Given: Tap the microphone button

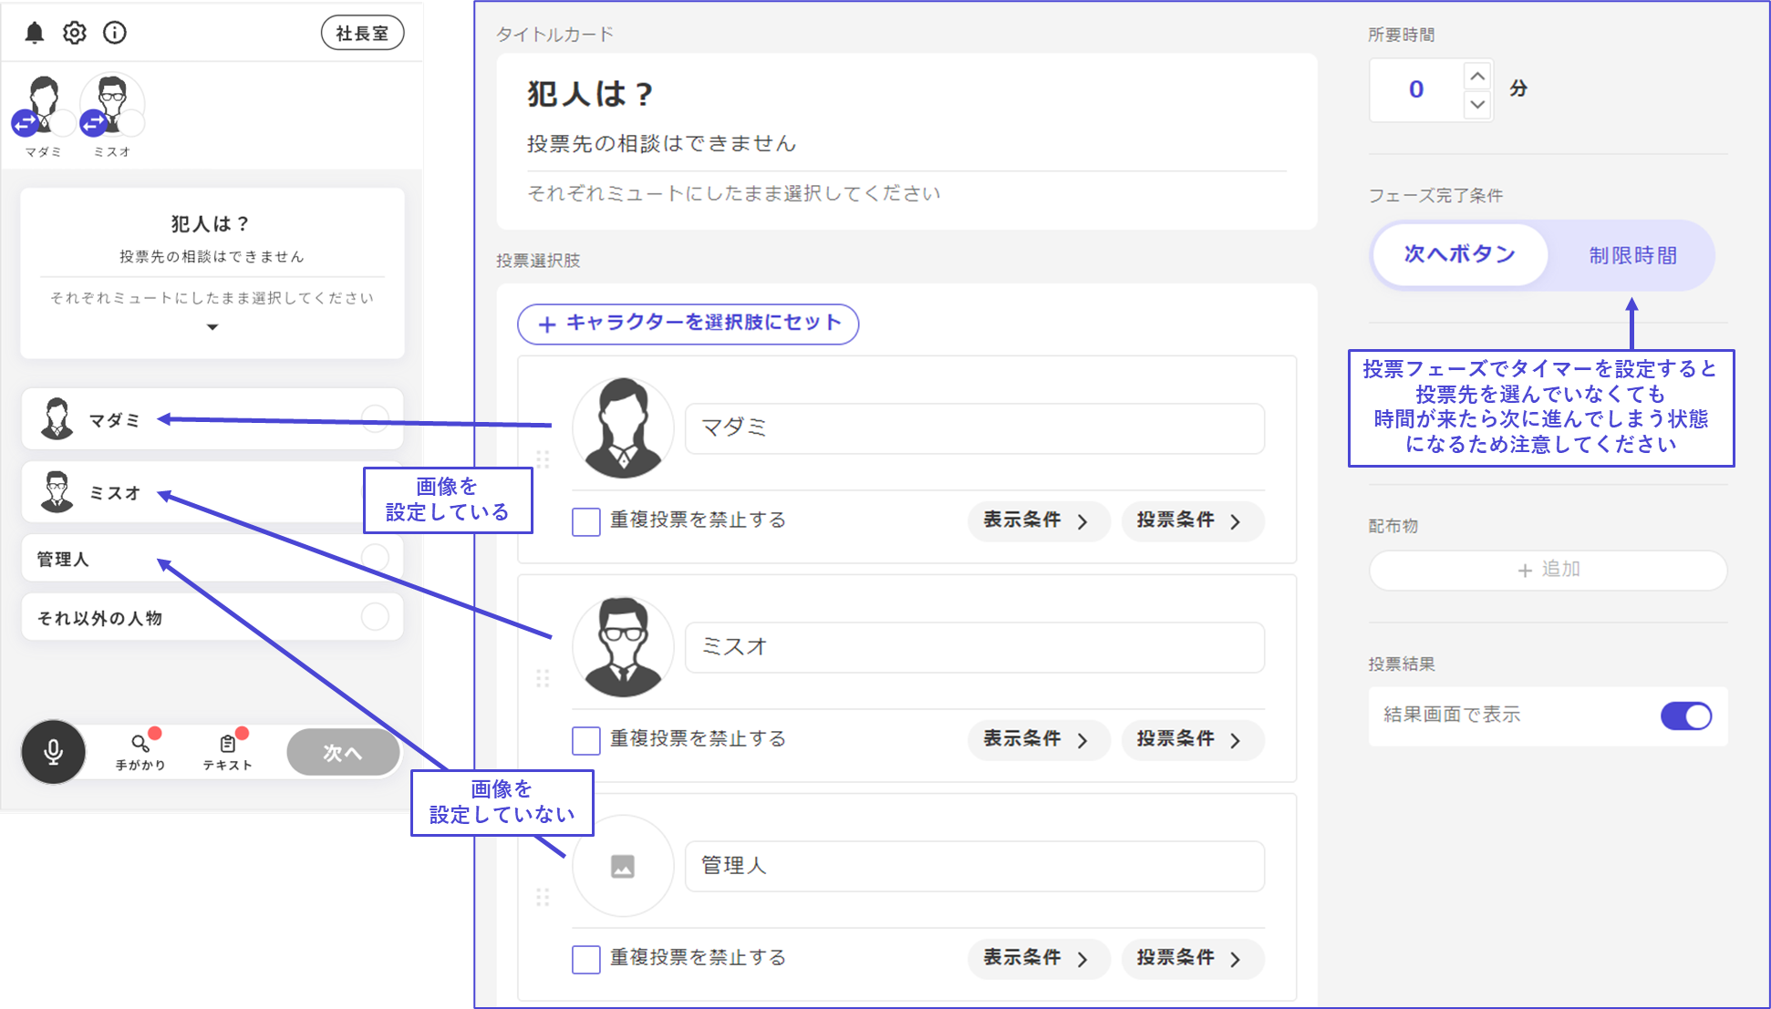Looking at the screenshot, I should point(54,752).
